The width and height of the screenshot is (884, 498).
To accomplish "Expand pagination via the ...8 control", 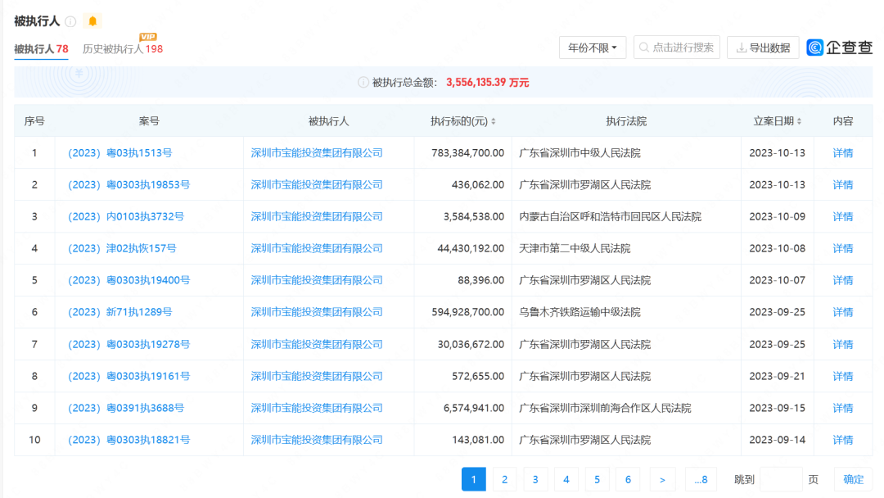I will tap(701, 479).
